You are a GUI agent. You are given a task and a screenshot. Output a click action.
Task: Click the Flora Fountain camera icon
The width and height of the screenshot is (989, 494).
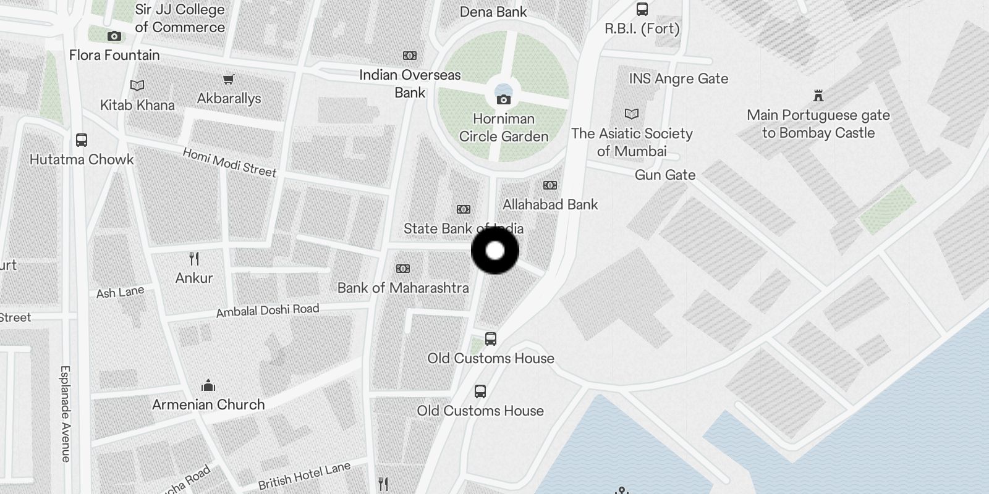pyautogui.click(x=114, y=36)
